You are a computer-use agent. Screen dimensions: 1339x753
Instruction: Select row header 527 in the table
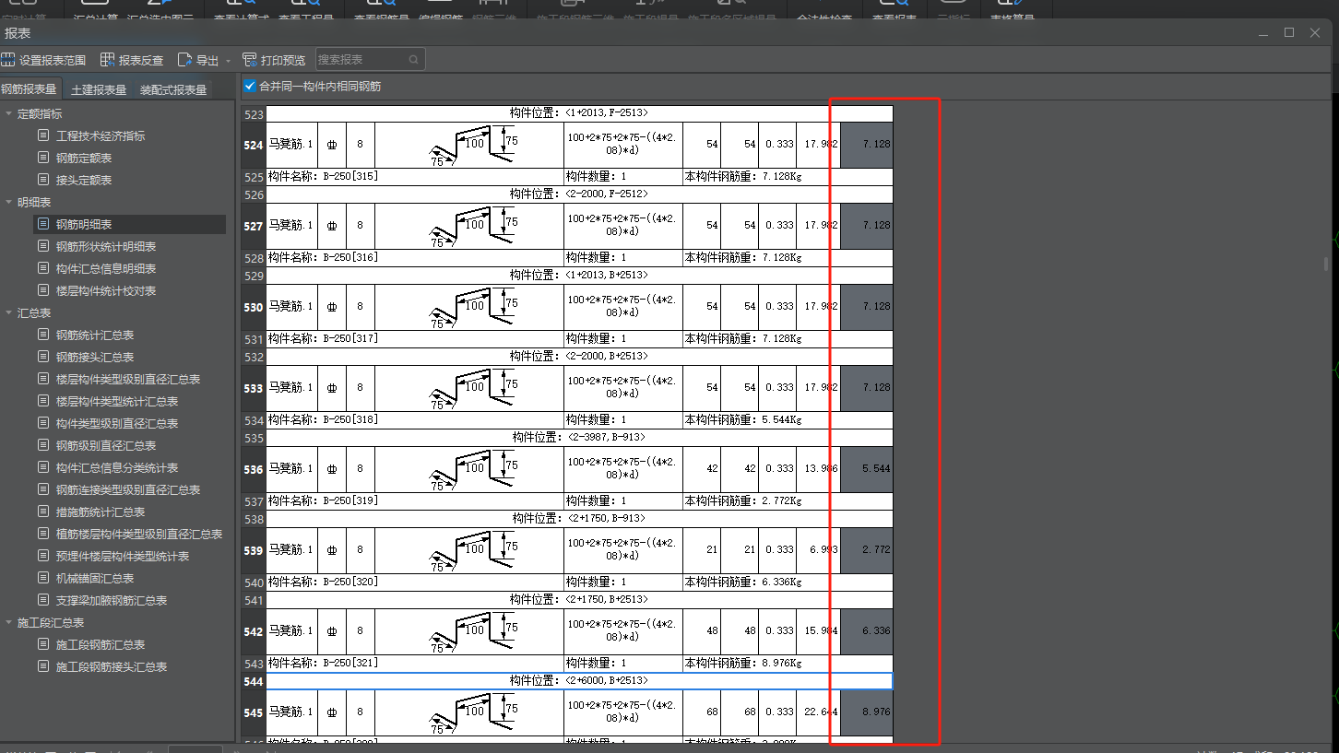(254, 226)
